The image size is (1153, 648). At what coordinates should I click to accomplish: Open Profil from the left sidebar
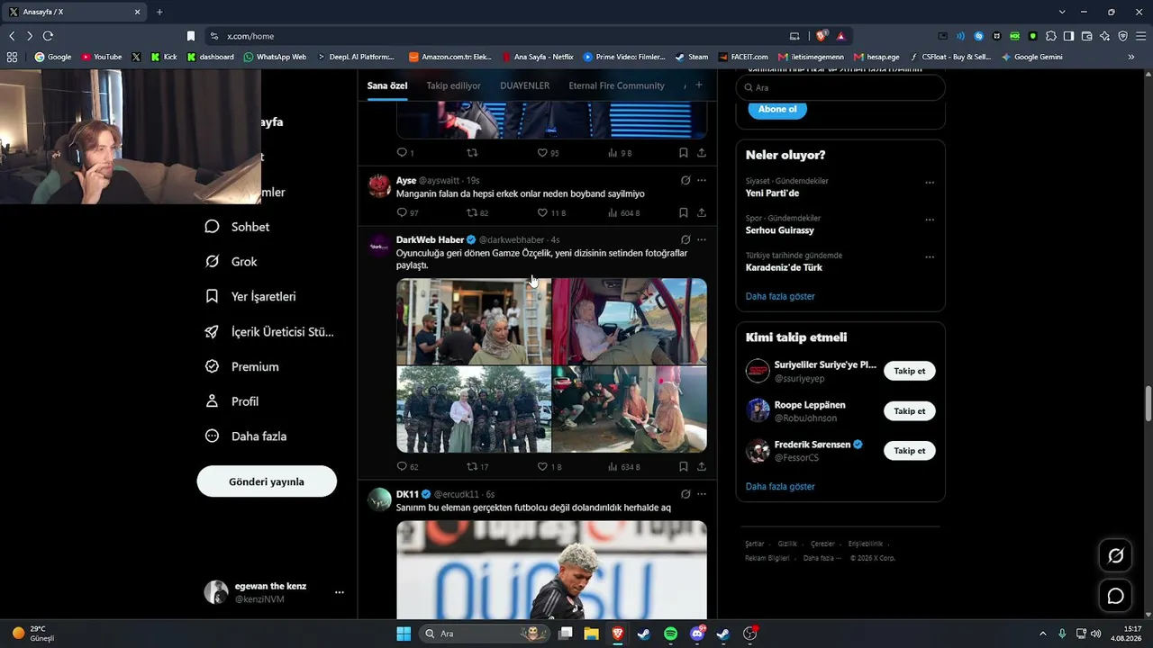pyautogui.click(x=232, y=401)
